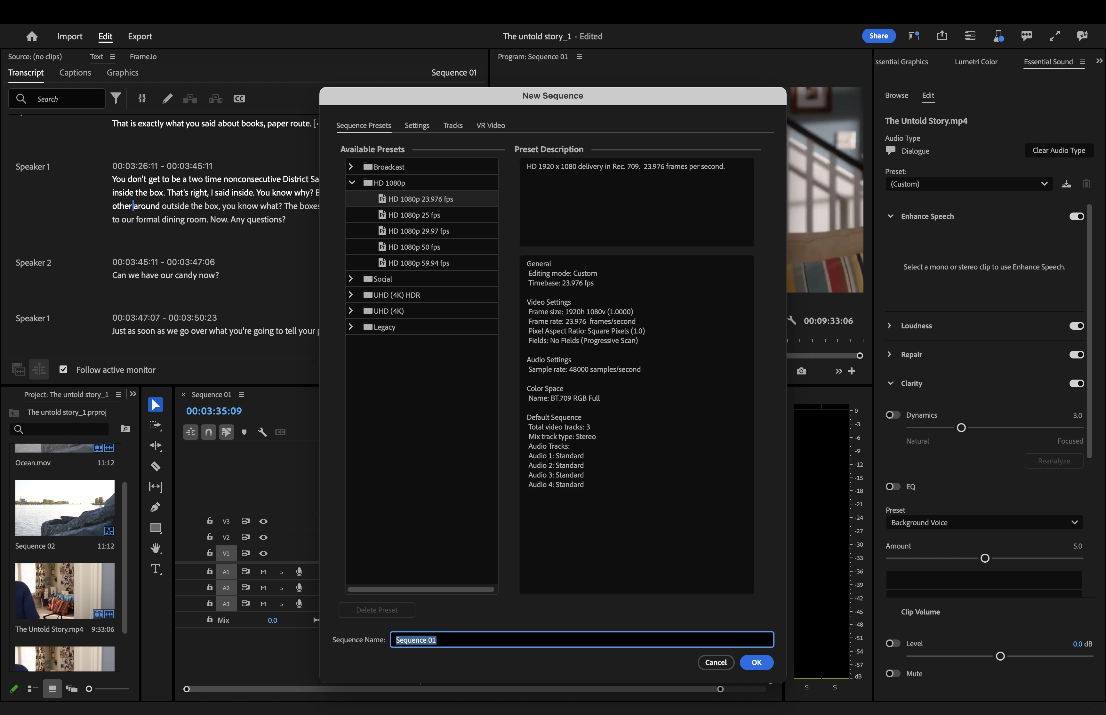Select the Pen tool in tools panel
The width and height of the screenshot is (1106, 715).
[156, 507]
